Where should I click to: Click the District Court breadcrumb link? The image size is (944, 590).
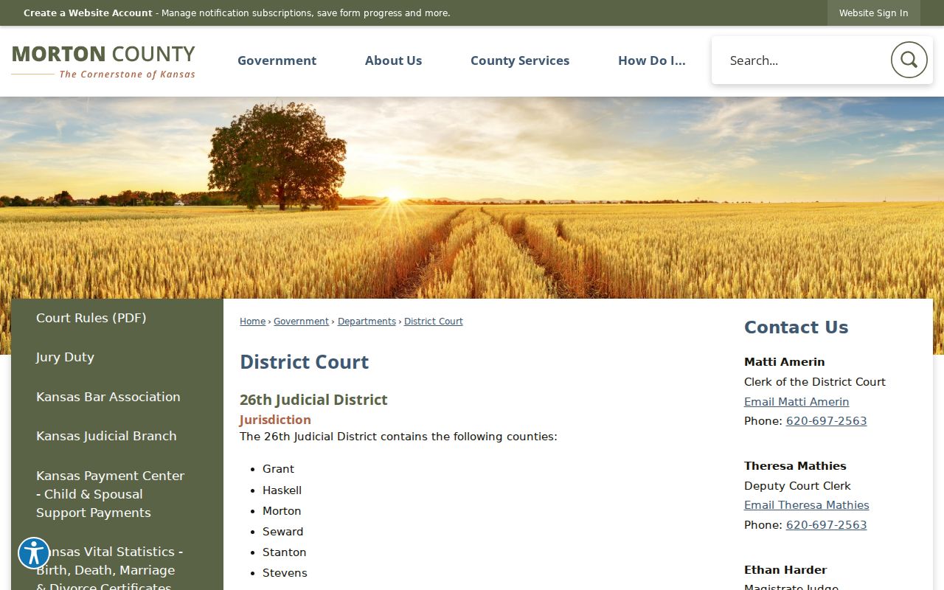click(434, 322)
